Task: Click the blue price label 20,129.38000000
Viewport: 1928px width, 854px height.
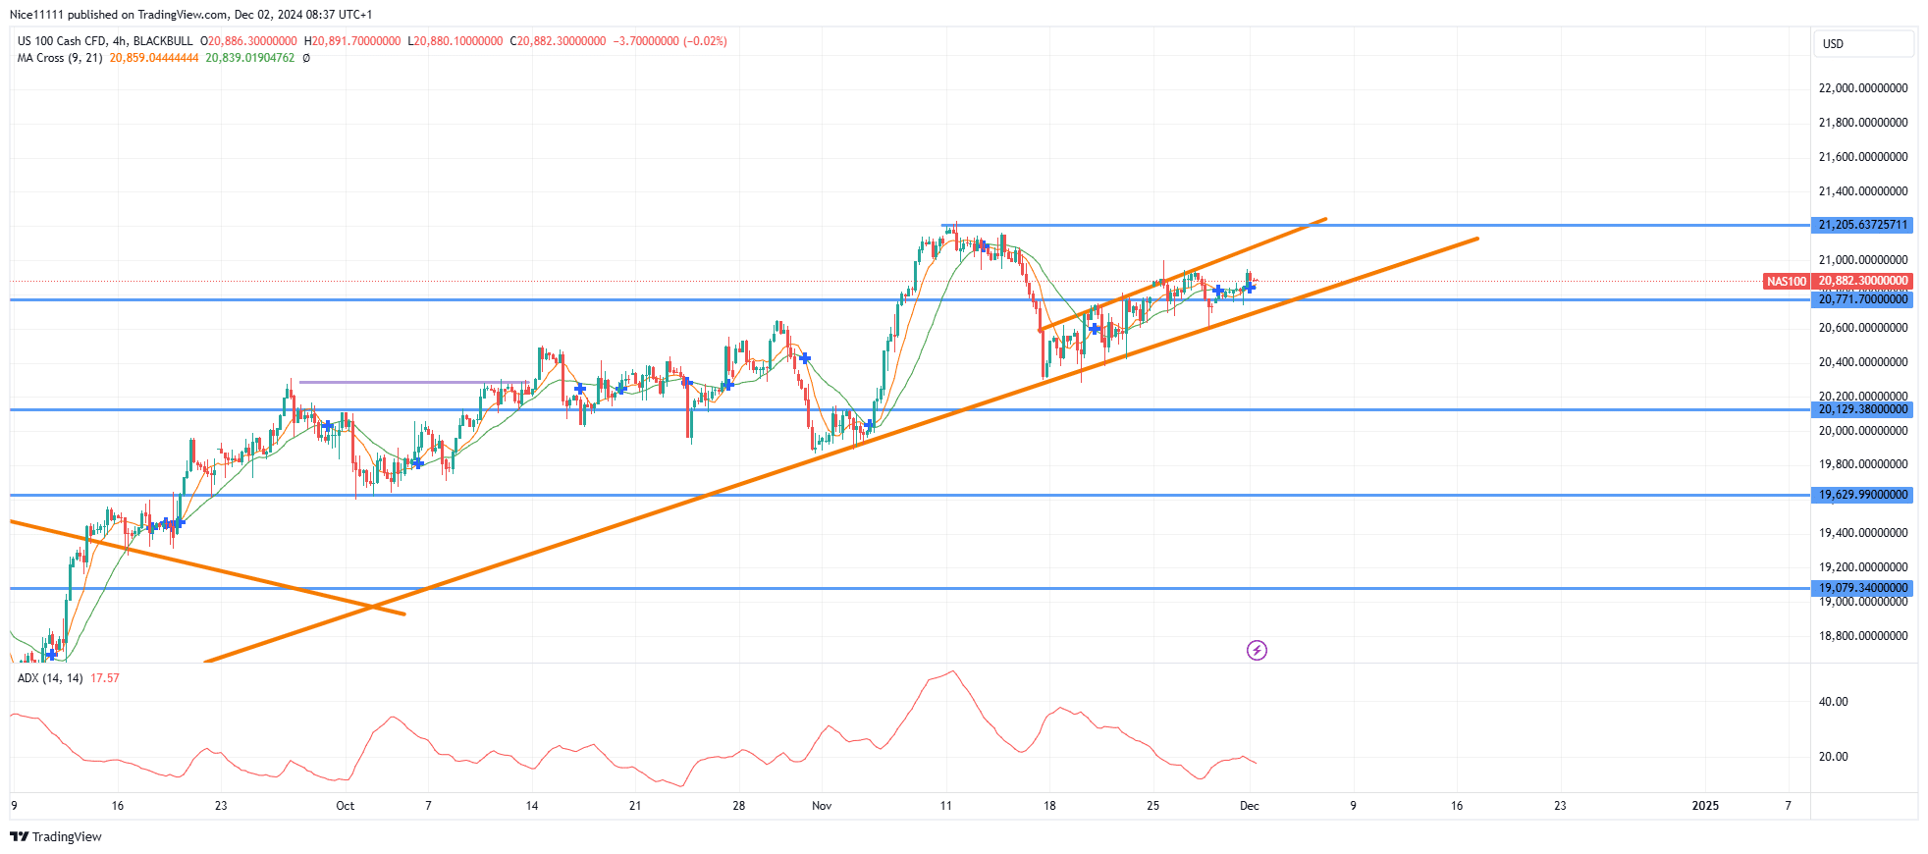Action: pos(1862,409)
